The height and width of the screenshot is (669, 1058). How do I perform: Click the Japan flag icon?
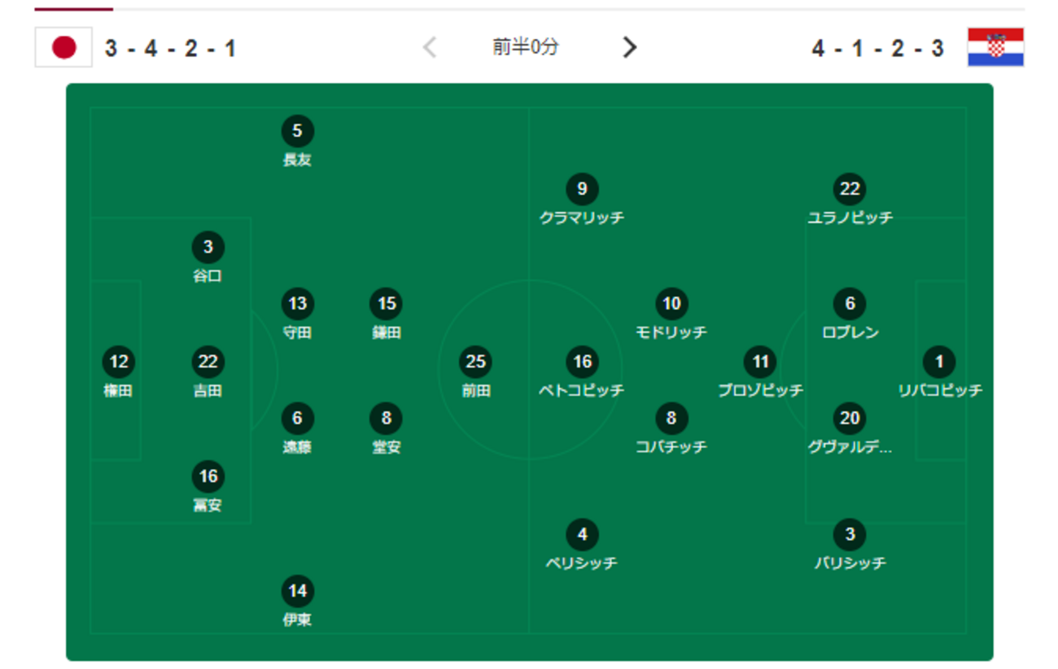tap(63, 48)
